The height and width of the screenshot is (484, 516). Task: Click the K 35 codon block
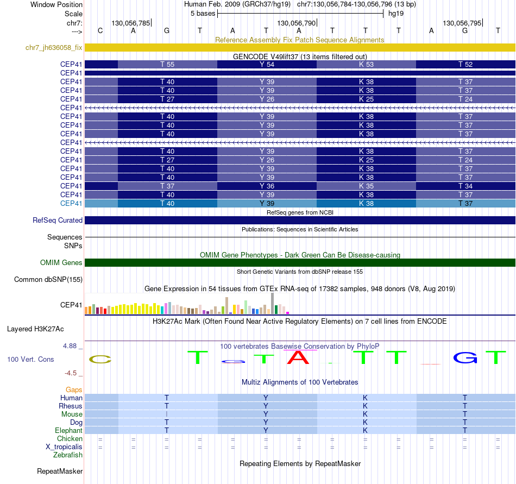pos(366,186)
